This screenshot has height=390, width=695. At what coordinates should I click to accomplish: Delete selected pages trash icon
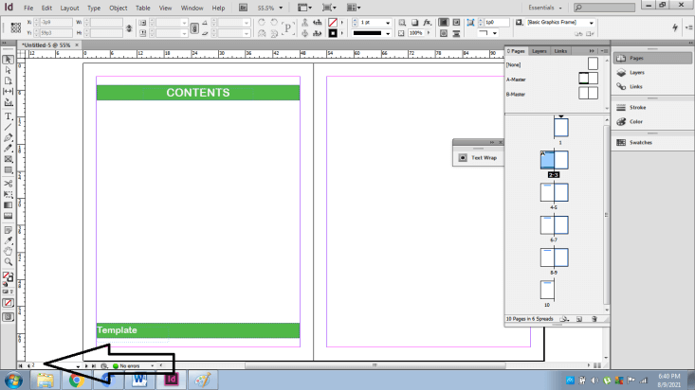[594, 319]
